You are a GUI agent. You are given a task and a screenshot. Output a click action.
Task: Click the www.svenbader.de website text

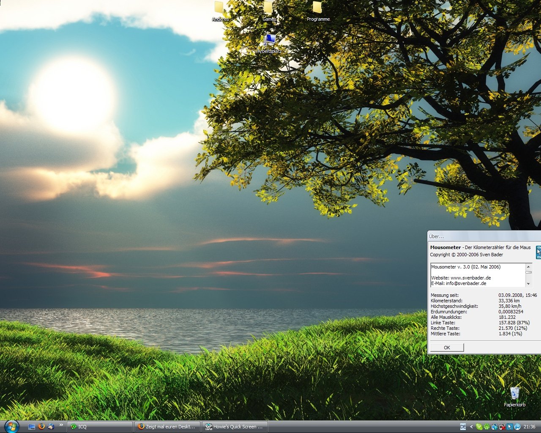tap(471, 278)
